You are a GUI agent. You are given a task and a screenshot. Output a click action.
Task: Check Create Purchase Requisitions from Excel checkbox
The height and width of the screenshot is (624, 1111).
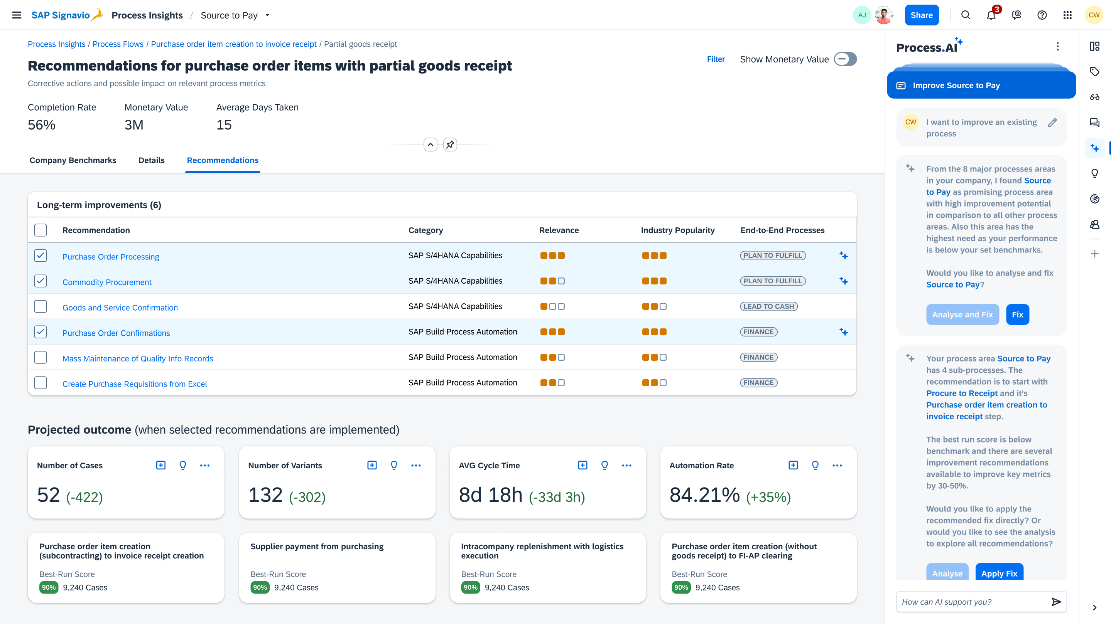tap(41, 383)
